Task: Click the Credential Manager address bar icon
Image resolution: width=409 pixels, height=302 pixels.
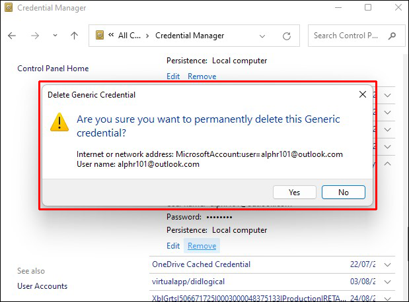Action: tap(100, 36)
